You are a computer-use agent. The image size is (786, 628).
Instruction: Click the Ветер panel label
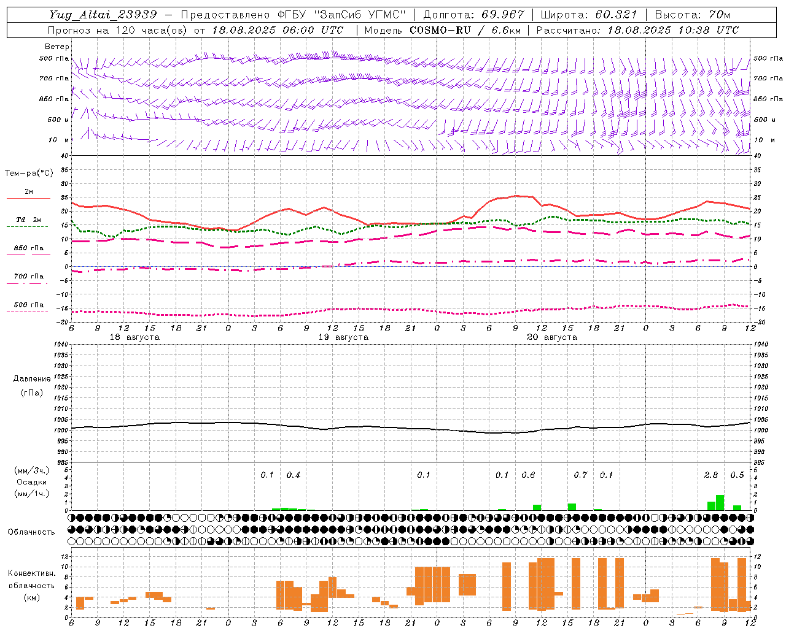(56, 47)
